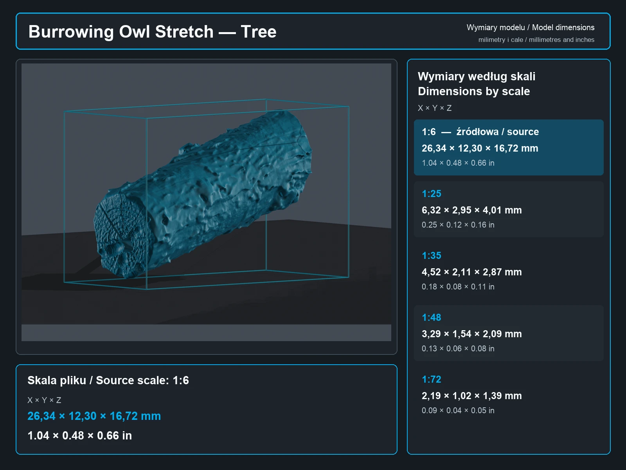Click the blue 26,34 × 12,30 × 16,72 mm value
The height and width of the screenshot is (470, 626).
pos(94,416)
